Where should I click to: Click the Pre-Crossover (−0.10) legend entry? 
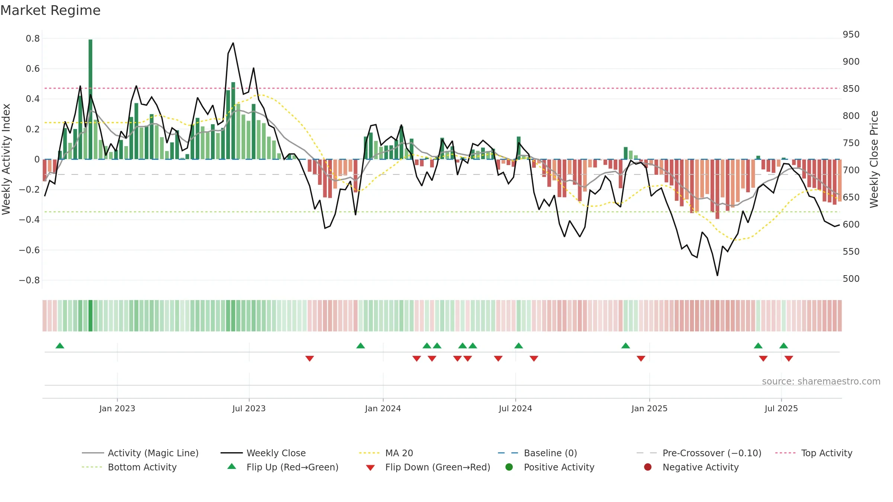pos(699,453)
